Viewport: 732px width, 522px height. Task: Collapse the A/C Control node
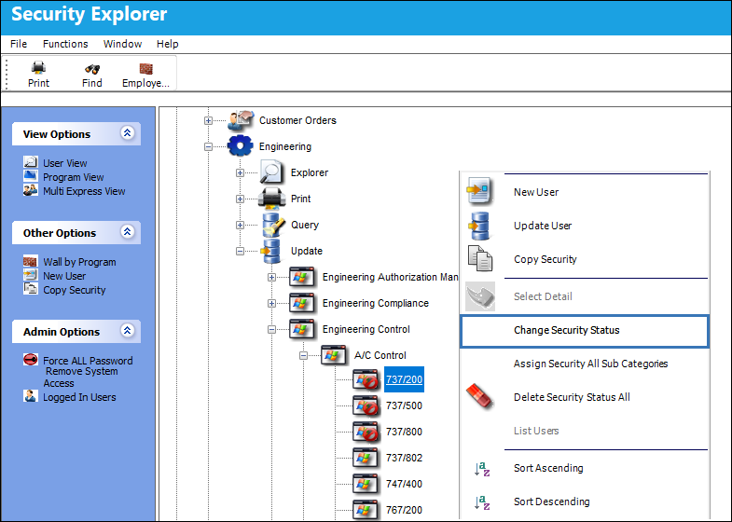tap(303, 355)
